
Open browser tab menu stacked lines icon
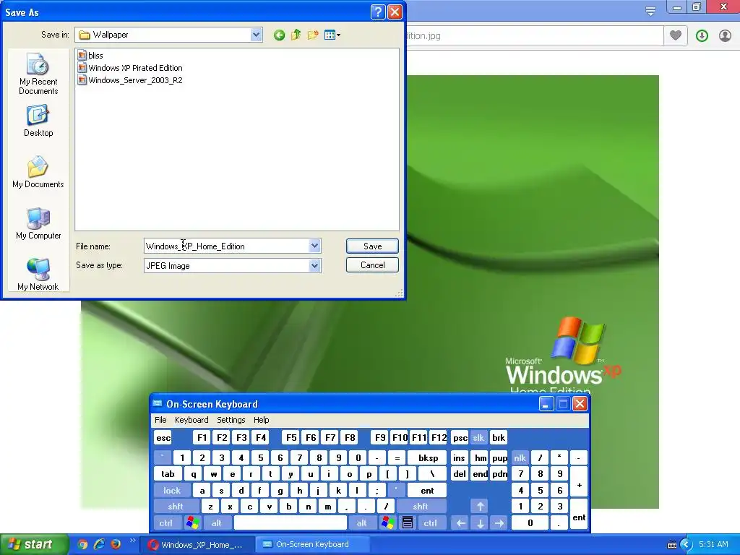pos(650,10)
